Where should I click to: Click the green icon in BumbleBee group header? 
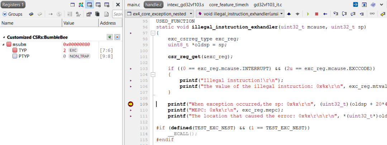coord(110,37)
